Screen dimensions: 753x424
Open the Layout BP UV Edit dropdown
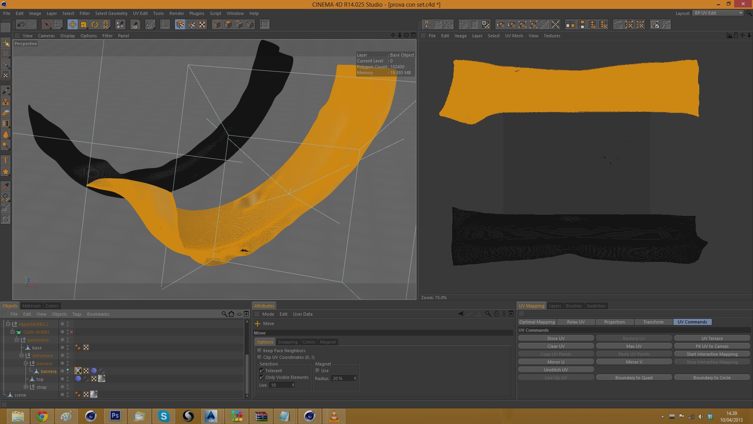coord(718,13)
